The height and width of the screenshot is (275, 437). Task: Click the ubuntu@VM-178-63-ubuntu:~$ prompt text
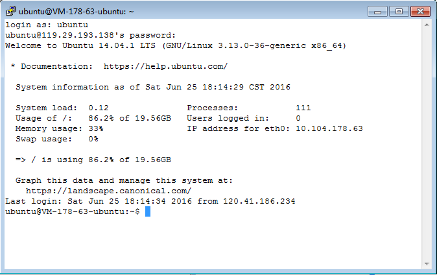(73, 211)
